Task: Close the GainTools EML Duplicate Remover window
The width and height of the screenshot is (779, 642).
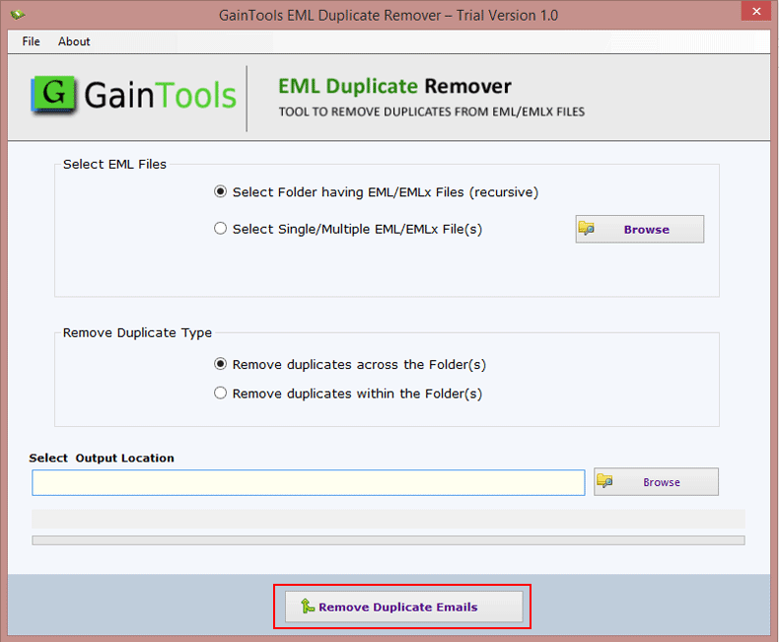Action: point(756,11)
